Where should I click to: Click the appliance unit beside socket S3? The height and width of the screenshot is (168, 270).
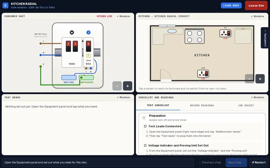pos(243,36)
